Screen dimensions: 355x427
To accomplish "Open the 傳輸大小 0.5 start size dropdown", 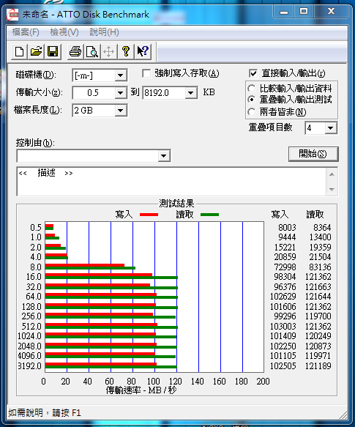I will [x=120, y=93].
